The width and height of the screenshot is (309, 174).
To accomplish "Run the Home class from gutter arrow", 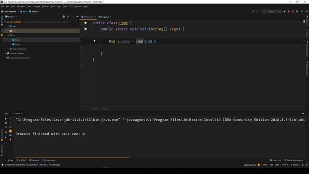I will pyautogui.click(x=86, y=23).
